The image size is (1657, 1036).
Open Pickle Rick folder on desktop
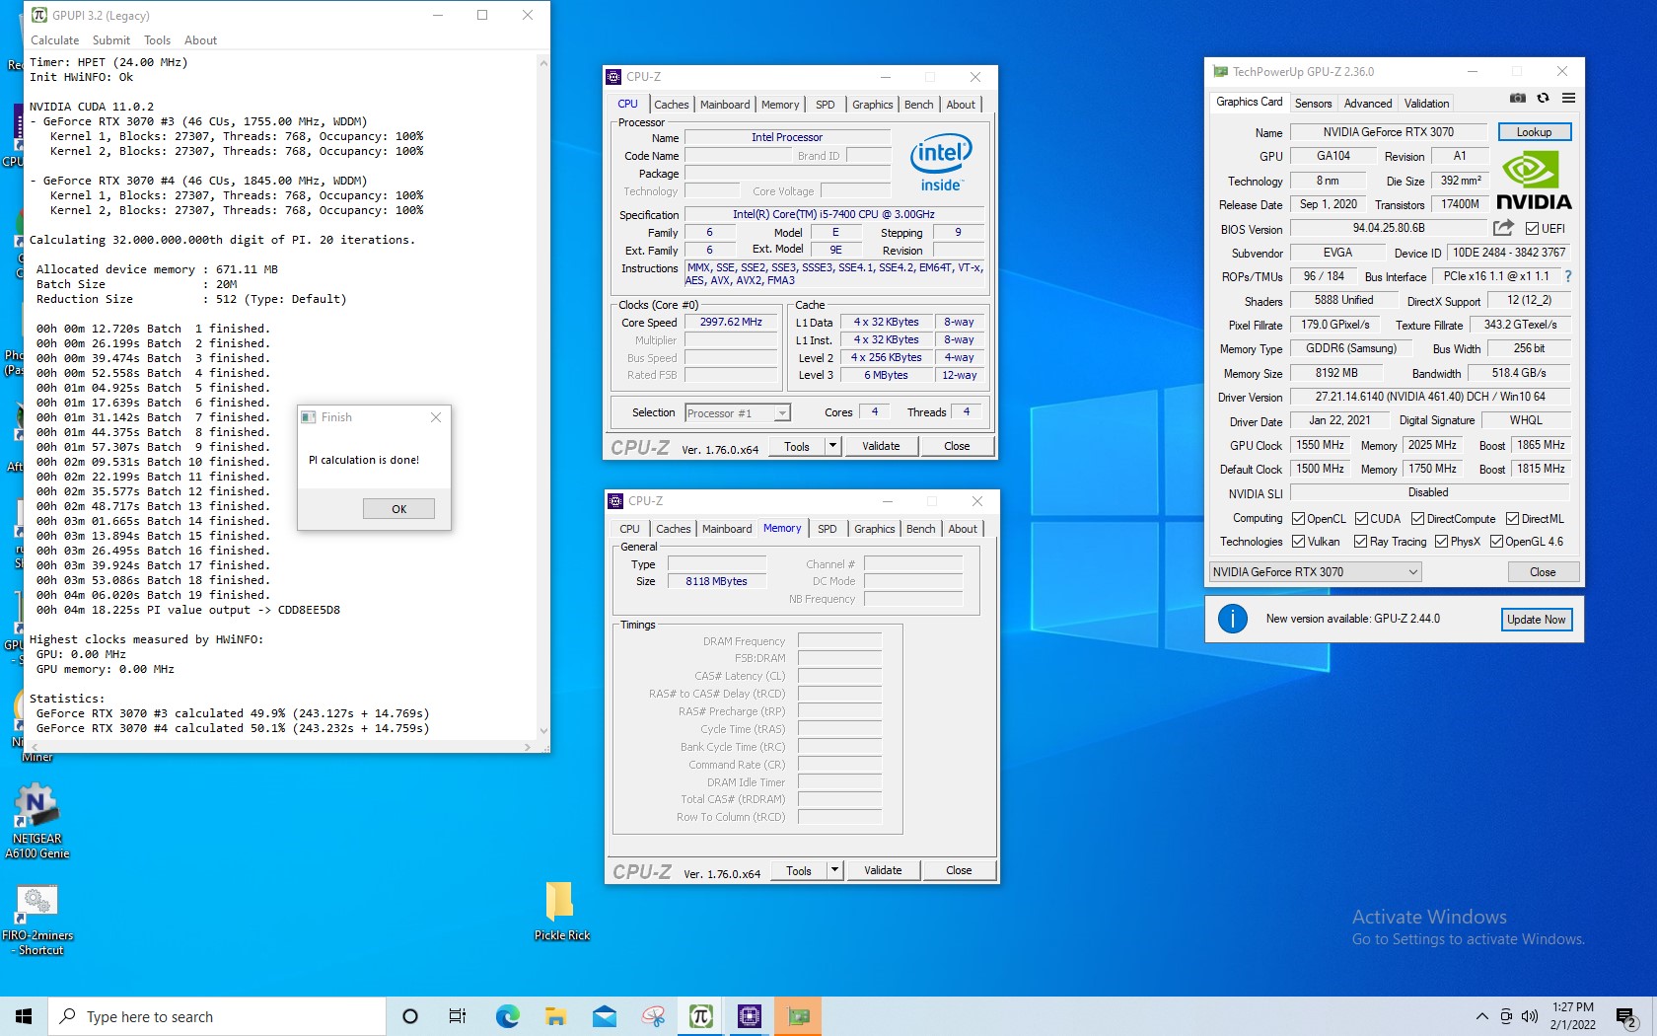(x=561, y=911)
